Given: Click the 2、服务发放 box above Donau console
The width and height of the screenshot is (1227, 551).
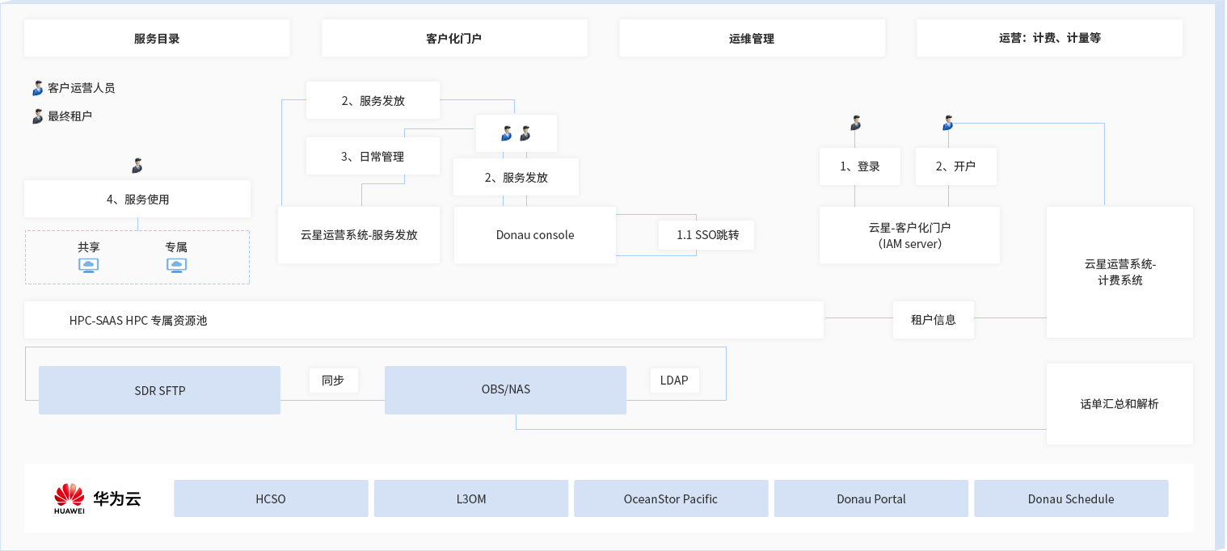Looking at the screenshot, I should point(516,177).
